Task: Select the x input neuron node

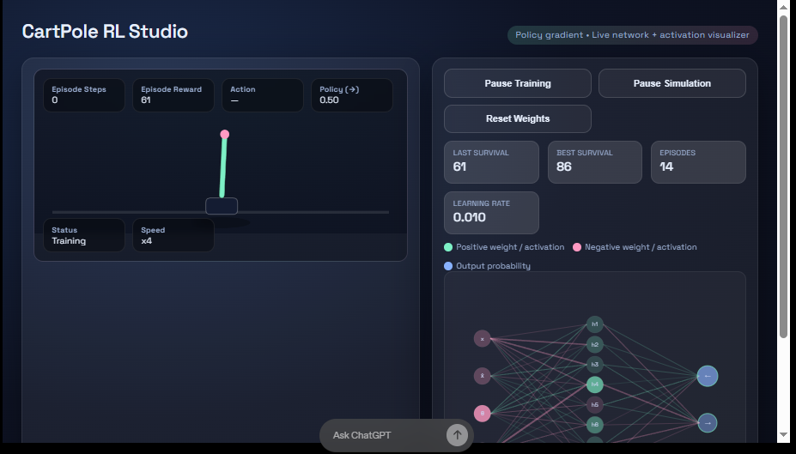Action: [483, 339]
